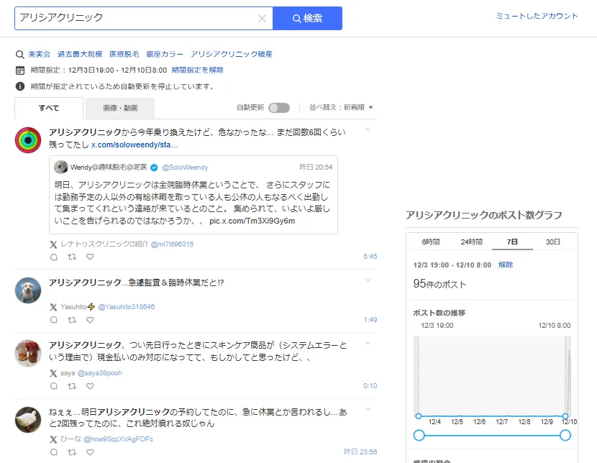Open the 並べ替え sort order dropdown
597x463 pixels.
coord(341,108)
